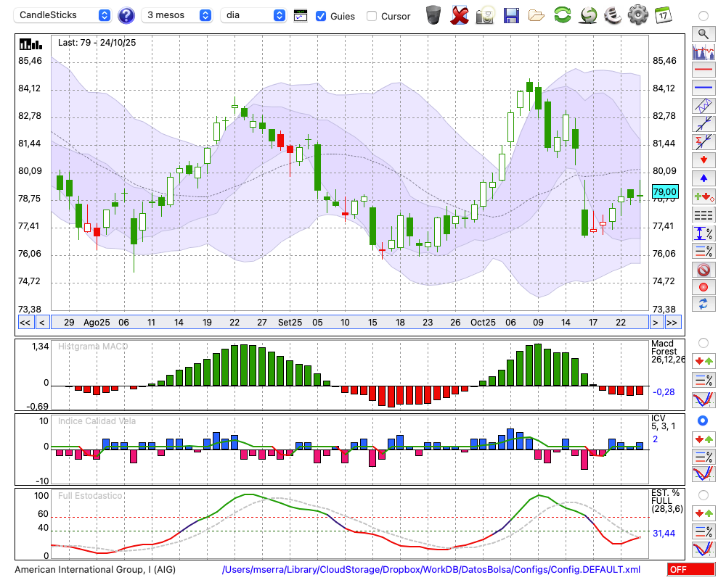Click the dashed lines grid tool

coord(703,215)
